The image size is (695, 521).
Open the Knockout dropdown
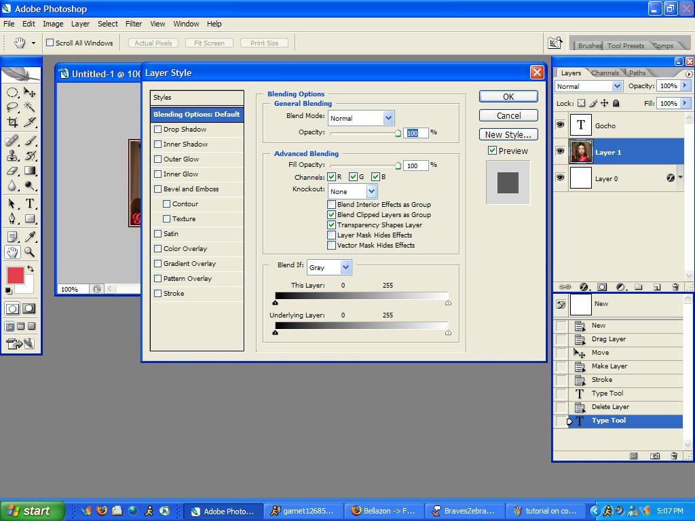371,191
